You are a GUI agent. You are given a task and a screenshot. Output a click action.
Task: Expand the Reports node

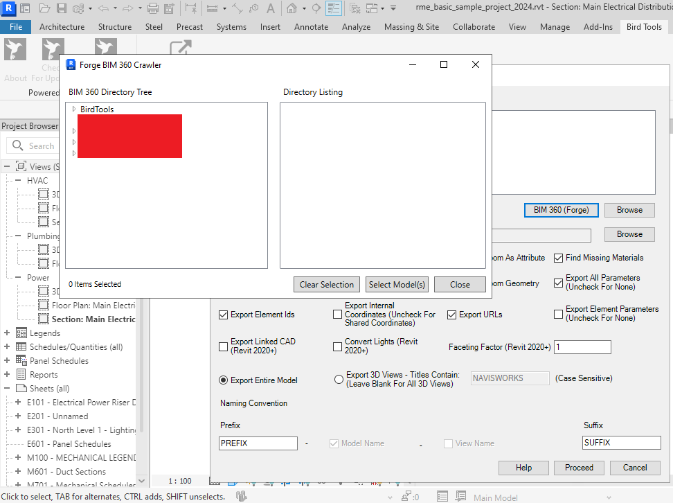7,374
